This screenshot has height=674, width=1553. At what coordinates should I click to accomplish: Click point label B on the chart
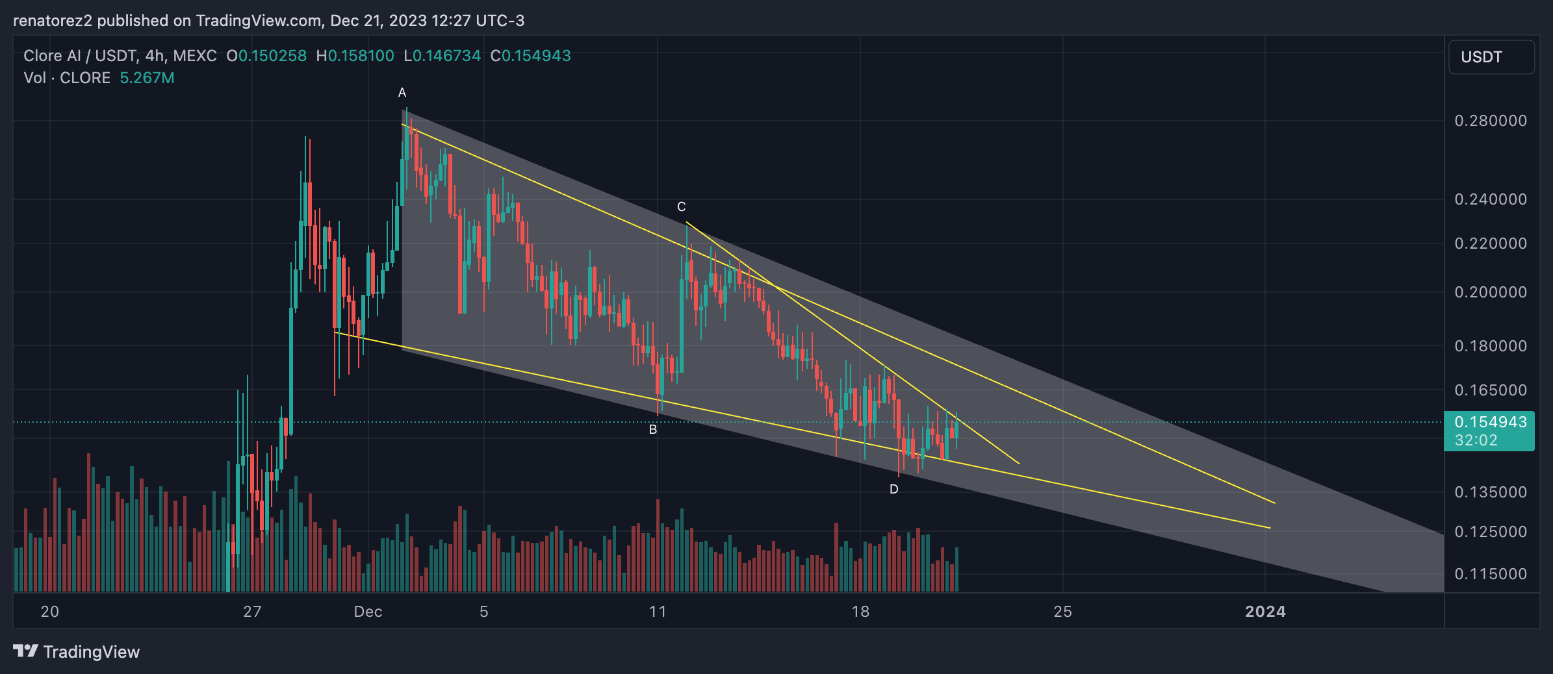click(x=653, y=430)
